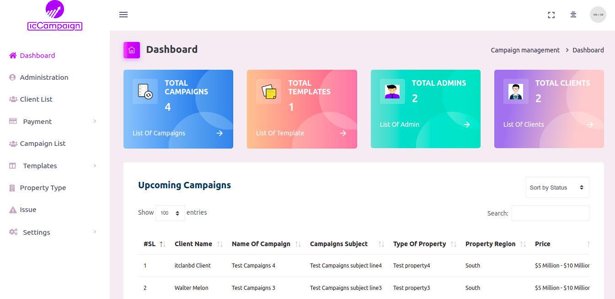
Task: Sort by Client Name column arrows
Action: pyautogui.click(x=220, y=244)
